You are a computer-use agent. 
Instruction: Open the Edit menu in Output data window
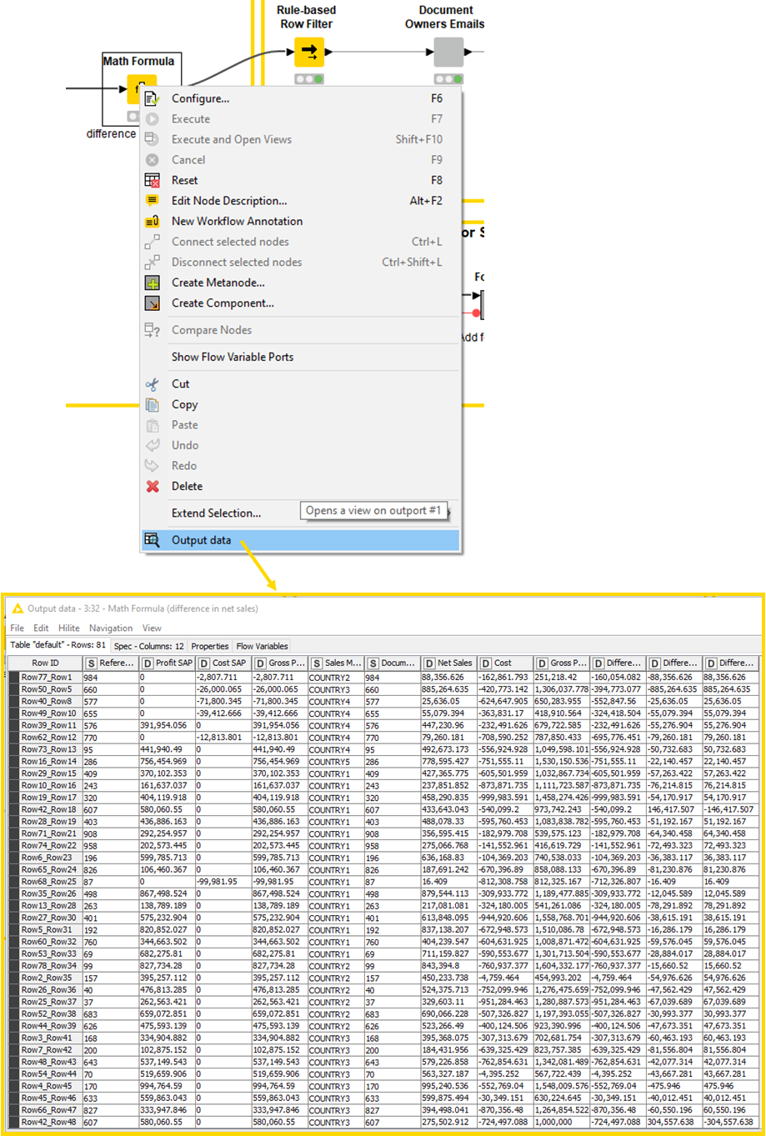point(41,628)
